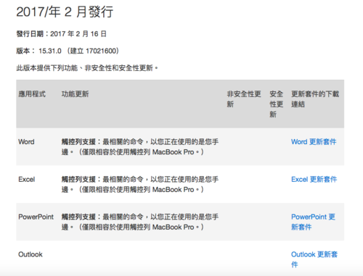Click the 非安全性更新 column header
This screenshot has width=363, height=276.
244,99
